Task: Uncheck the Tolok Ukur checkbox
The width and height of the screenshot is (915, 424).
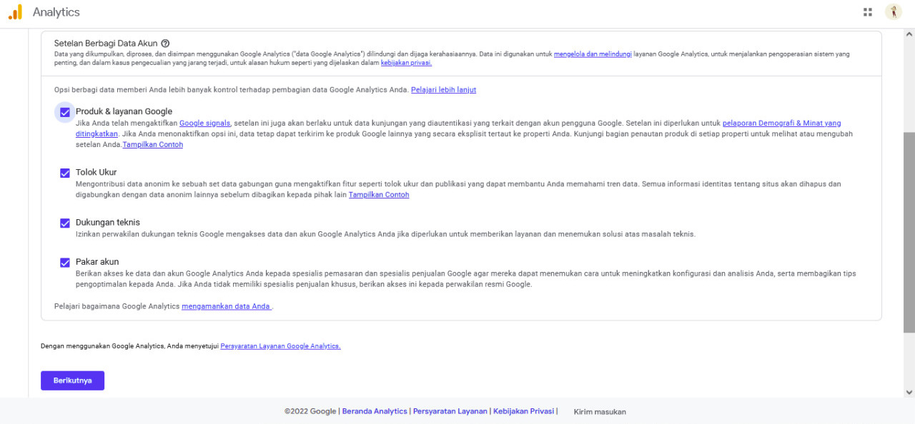Action: click(x=65, y=173)
